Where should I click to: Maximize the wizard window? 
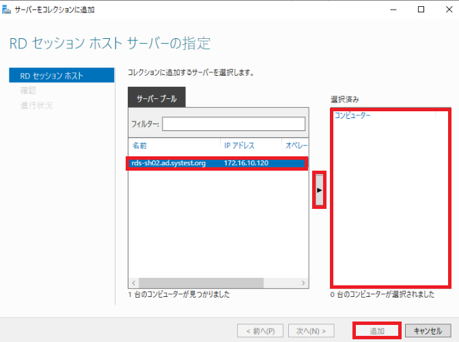(x=421, y=10)
